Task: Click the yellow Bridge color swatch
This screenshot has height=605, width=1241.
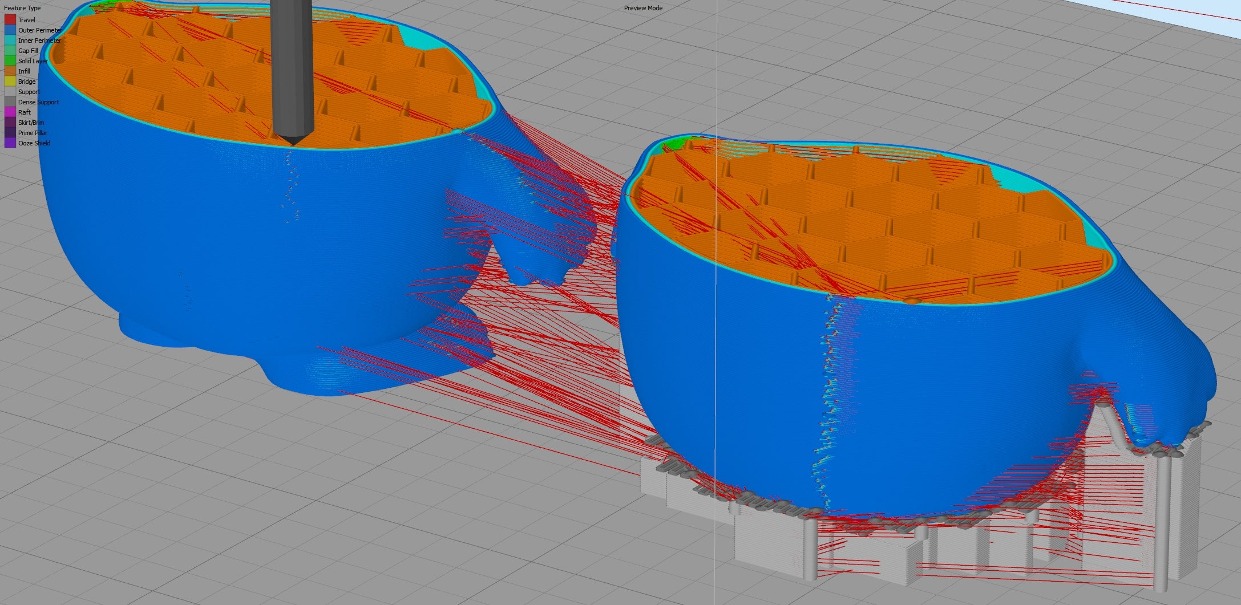Action: 10,82
